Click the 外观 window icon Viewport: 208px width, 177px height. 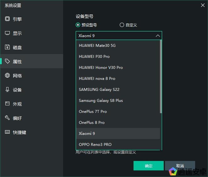(x=7, y=103)
